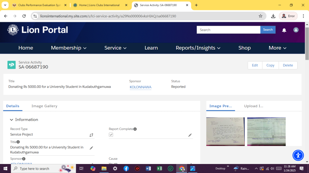Open File Explorer from taskbar
The image size is (309, 173).
point(104,168)
